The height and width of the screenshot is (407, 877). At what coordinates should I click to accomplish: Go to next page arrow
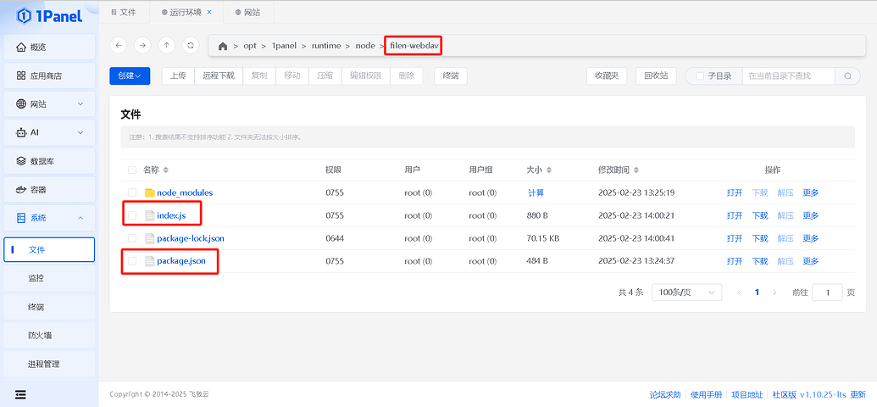[774, 293]
